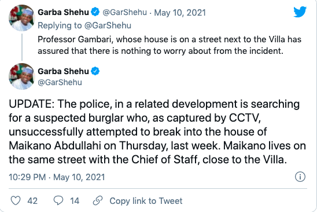Click the 42 likes count
Screen dimensions: 317x212
32,201
